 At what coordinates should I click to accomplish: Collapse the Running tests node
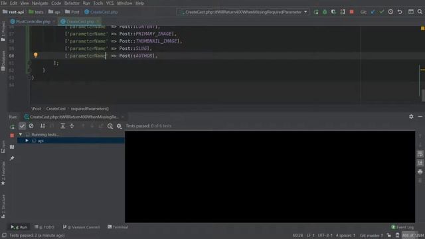(x=21, y=134)
